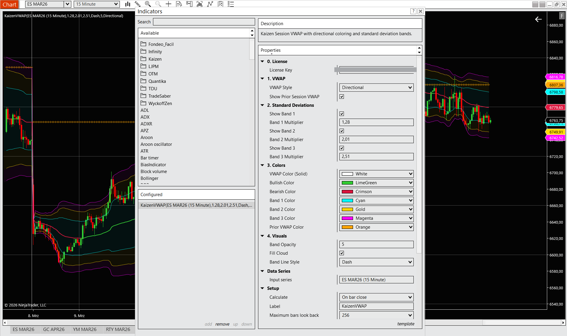
Task: Click the template link at the bottom
Action: click(406, 324)
